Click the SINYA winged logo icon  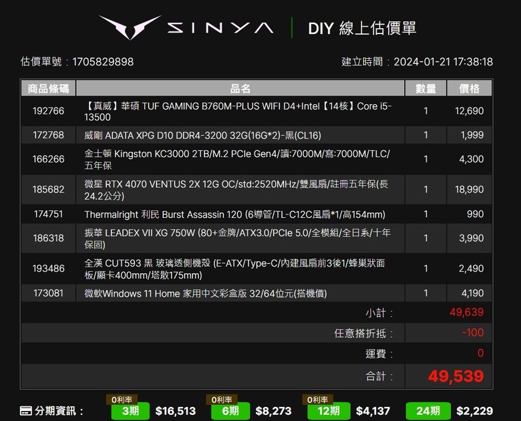[130, 27]
